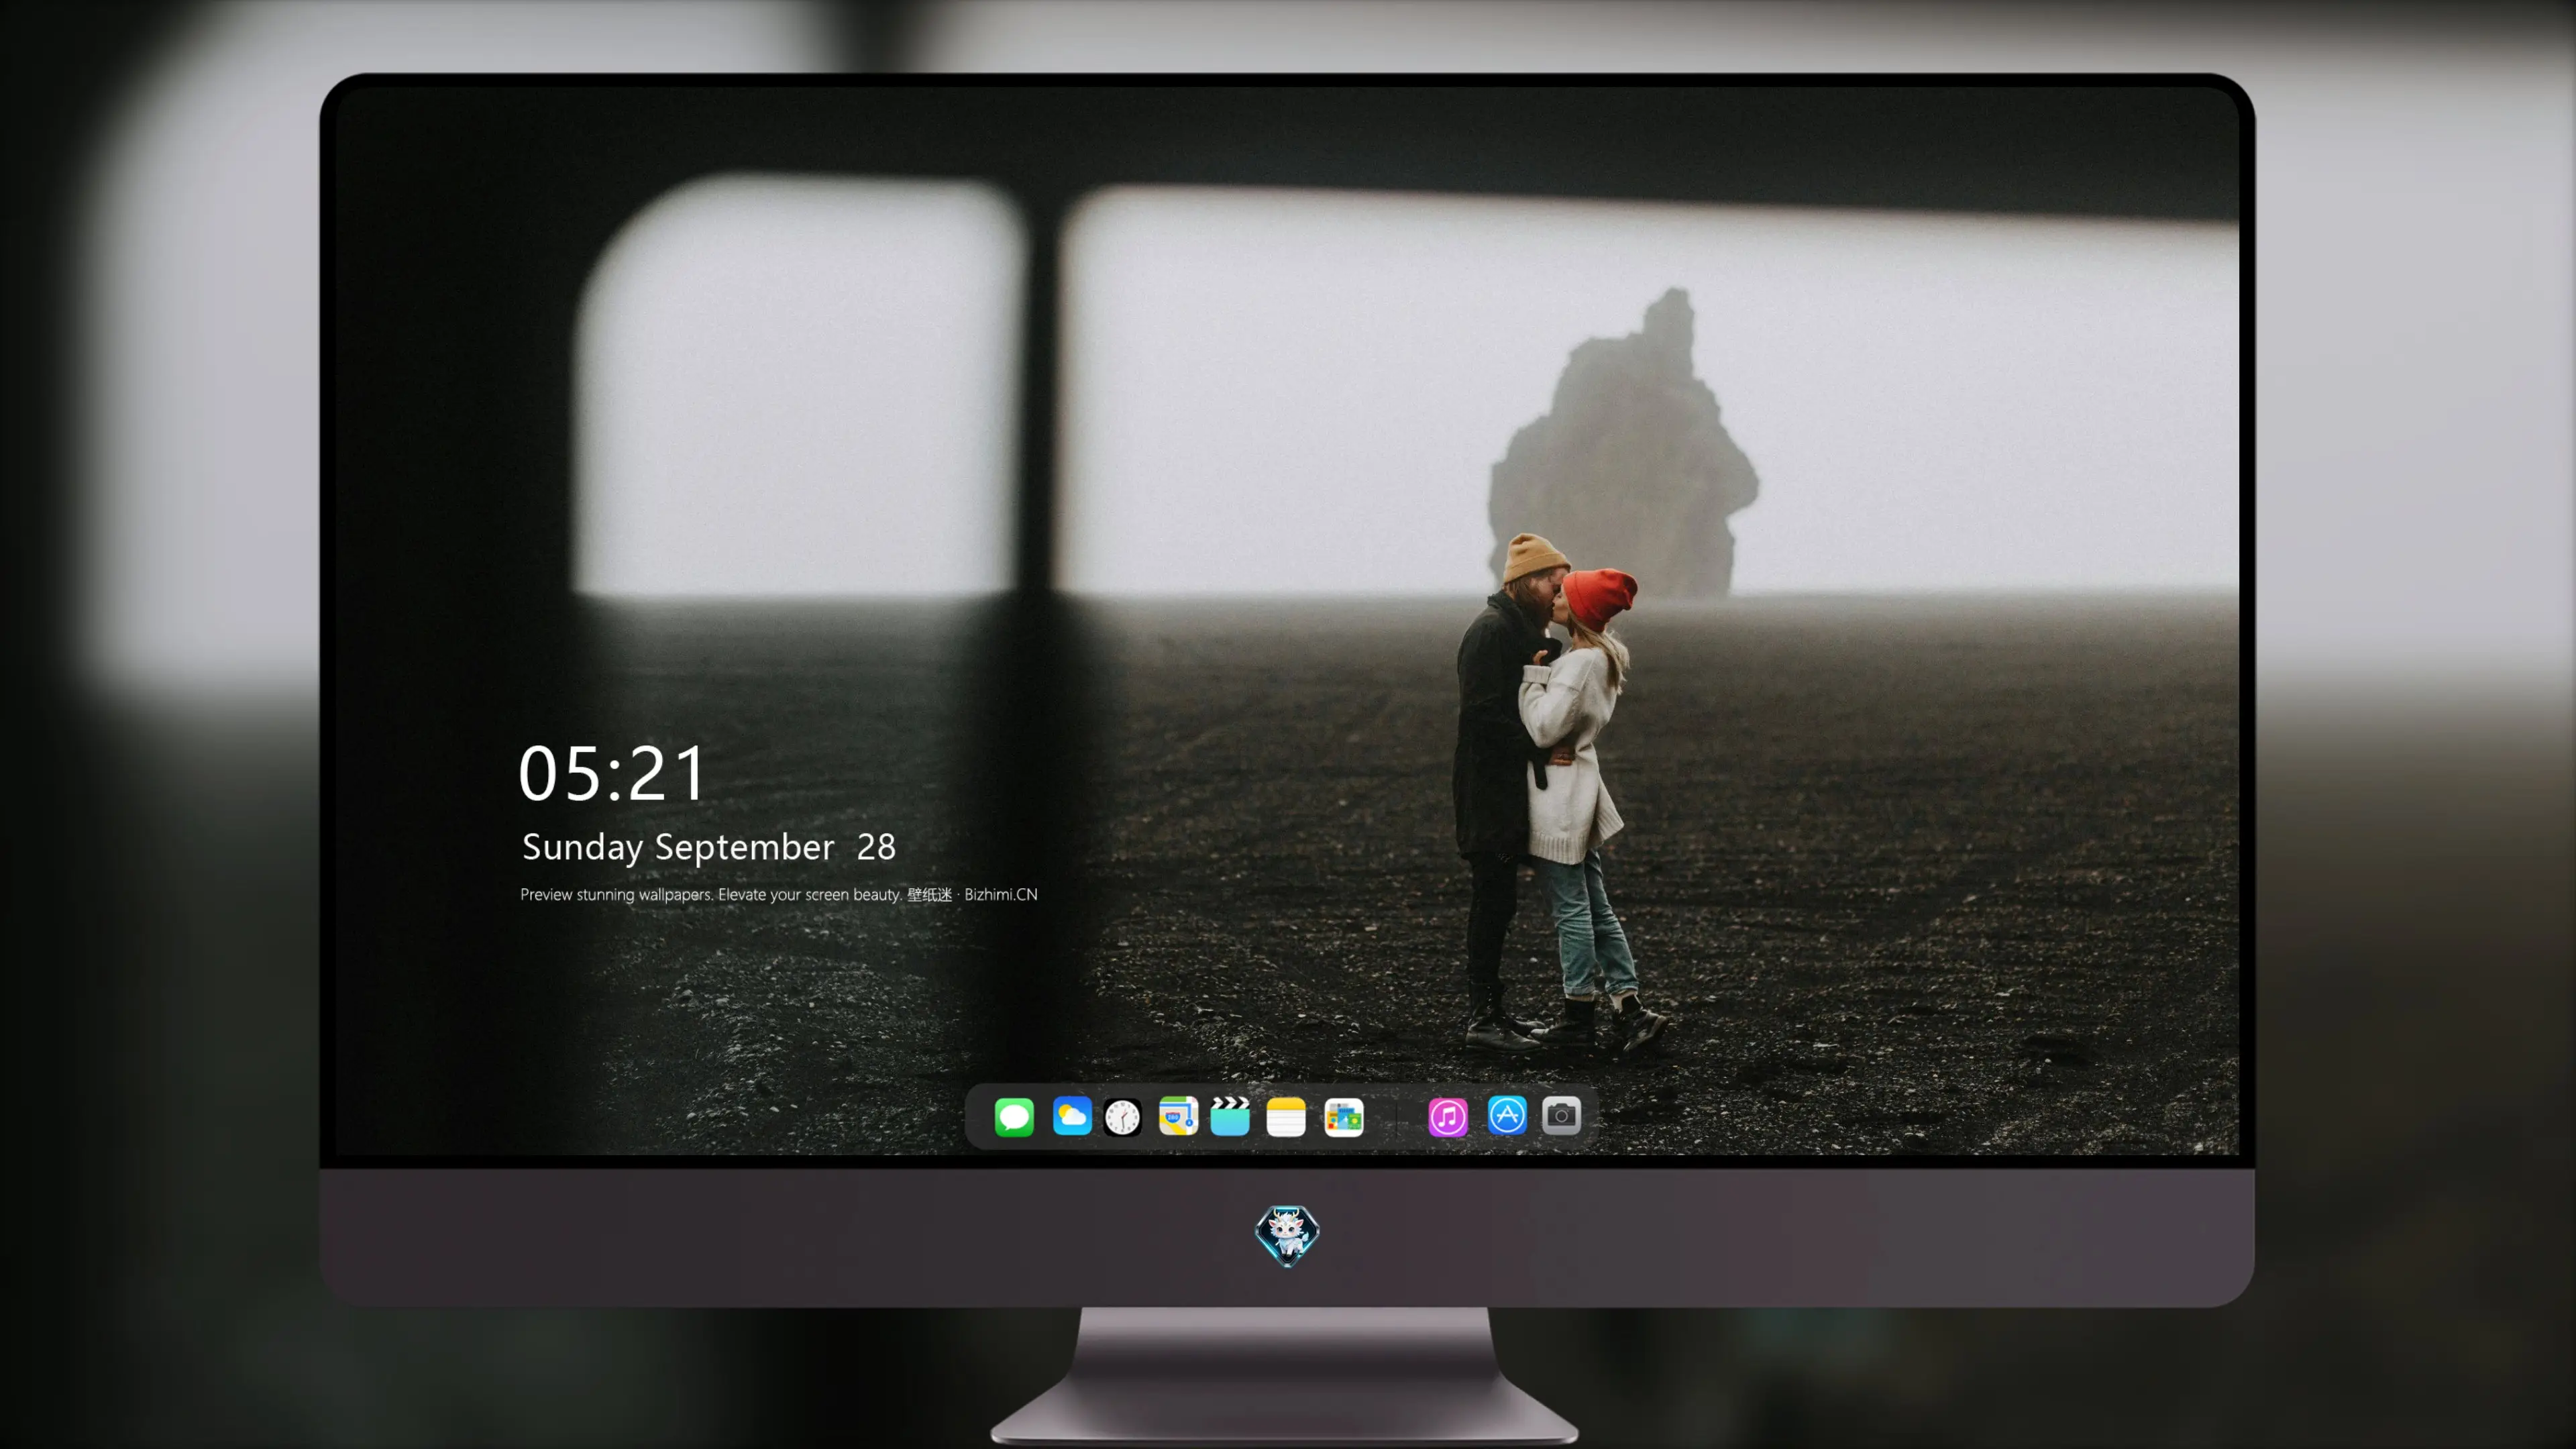Open the App Store in the dock

(x=1507, y=1115)
